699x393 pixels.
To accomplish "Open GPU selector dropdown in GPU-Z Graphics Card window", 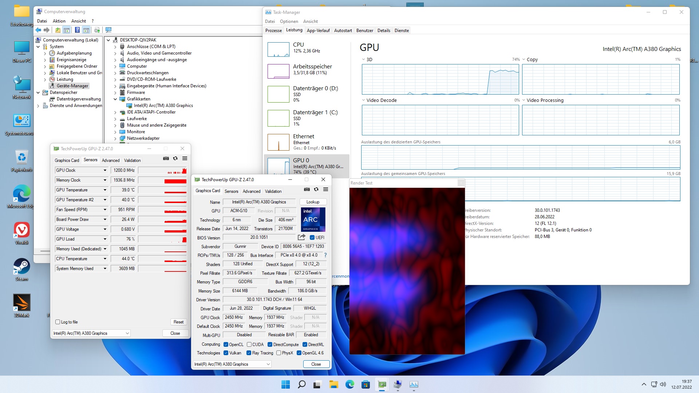I will (x=232, y=364).
